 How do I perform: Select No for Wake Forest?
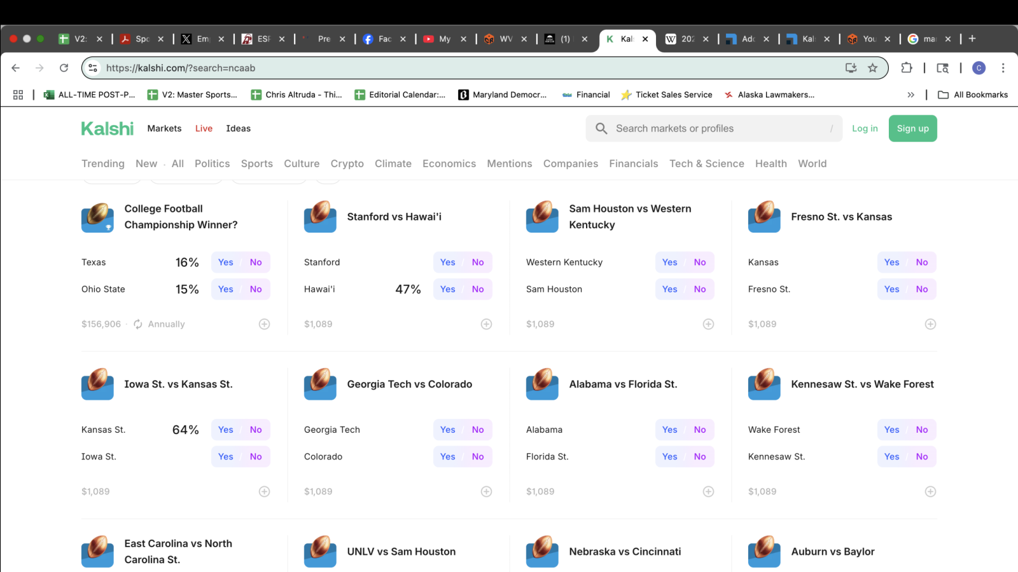pyautogui.click(x=922, y=430)
